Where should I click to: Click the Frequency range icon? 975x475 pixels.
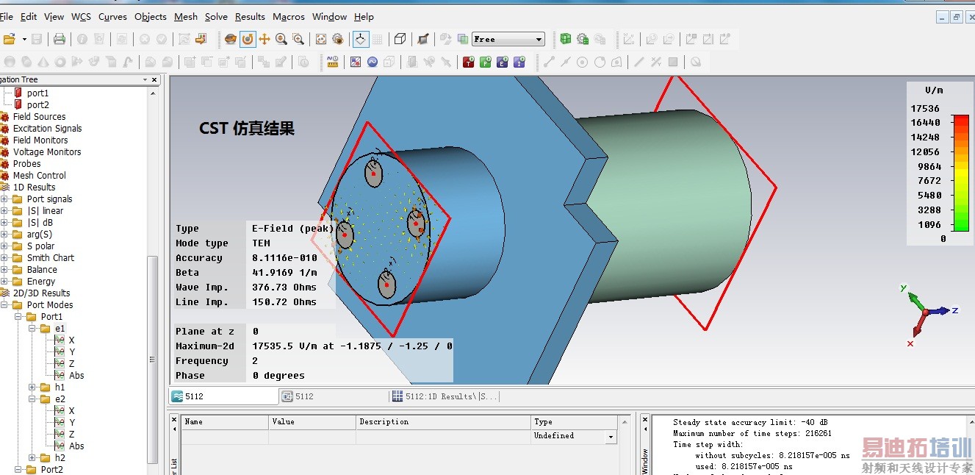(373, 62)
